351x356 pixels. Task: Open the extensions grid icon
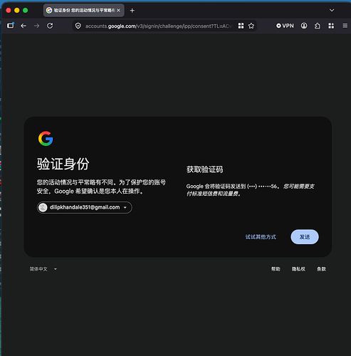click(x=331, y=26)
